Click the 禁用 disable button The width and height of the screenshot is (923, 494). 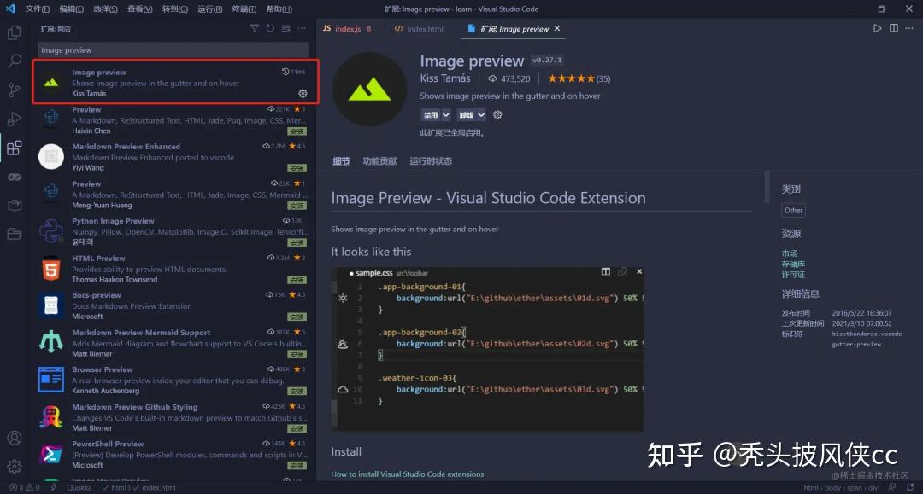[431, 114]
